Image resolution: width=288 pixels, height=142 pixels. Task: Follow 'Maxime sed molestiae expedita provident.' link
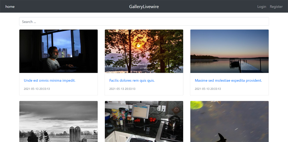(228, 80)
